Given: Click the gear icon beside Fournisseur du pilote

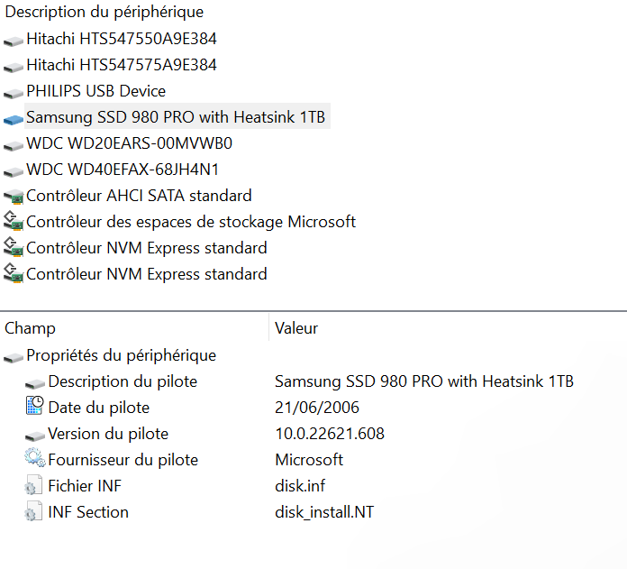Looking at the screenshot, I should point(34,460).
